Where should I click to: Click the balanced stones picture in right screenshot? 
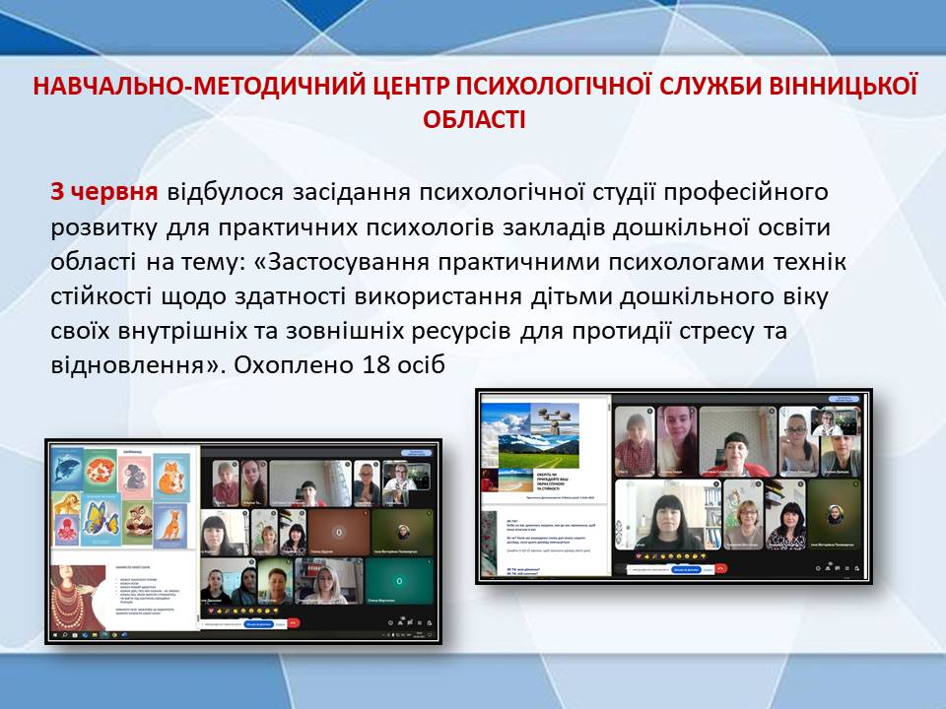pyautogui.click(x=555, y=419)
